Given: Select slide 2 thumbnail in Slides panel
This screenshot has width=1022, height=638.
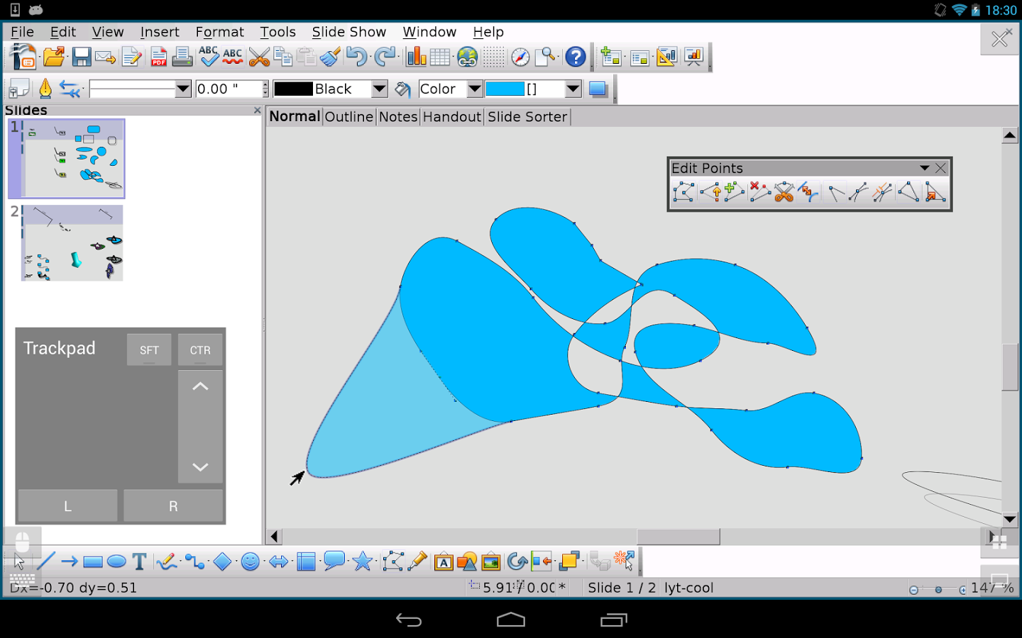Looking at the screenshot, I should pos(72,243).
